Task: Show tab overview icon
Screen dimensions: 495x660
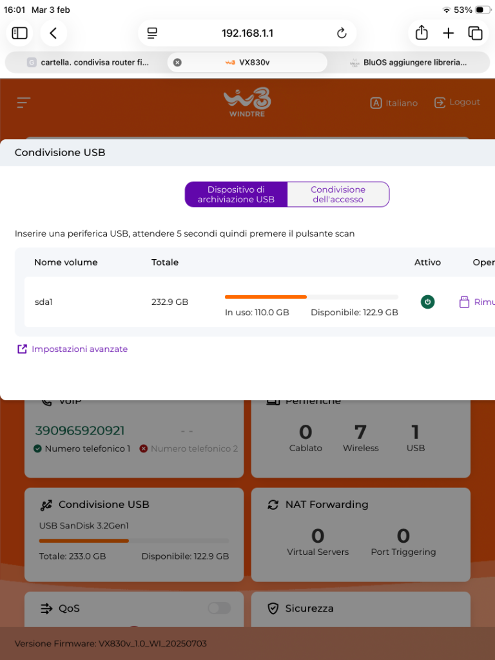Action: click(476, 33)
